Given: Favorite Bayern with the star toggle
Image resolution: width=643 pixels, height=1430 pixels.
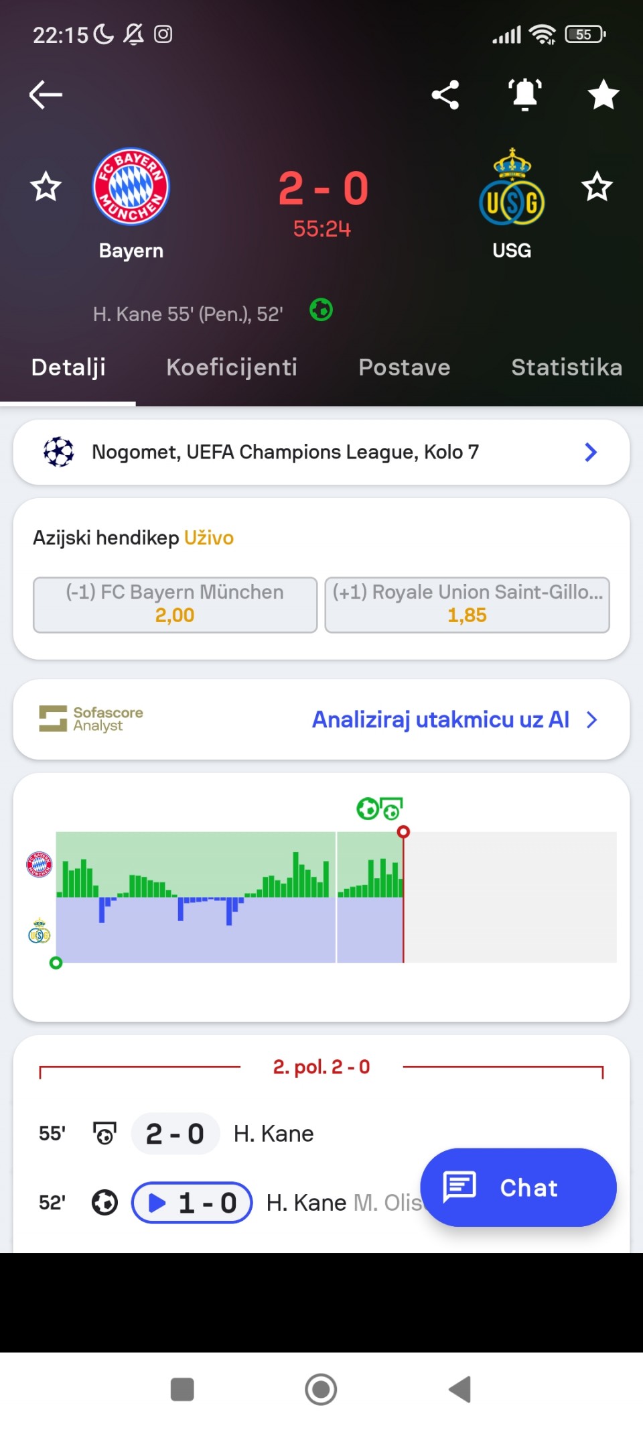Looking at the screenshot, I should point(46,186).
